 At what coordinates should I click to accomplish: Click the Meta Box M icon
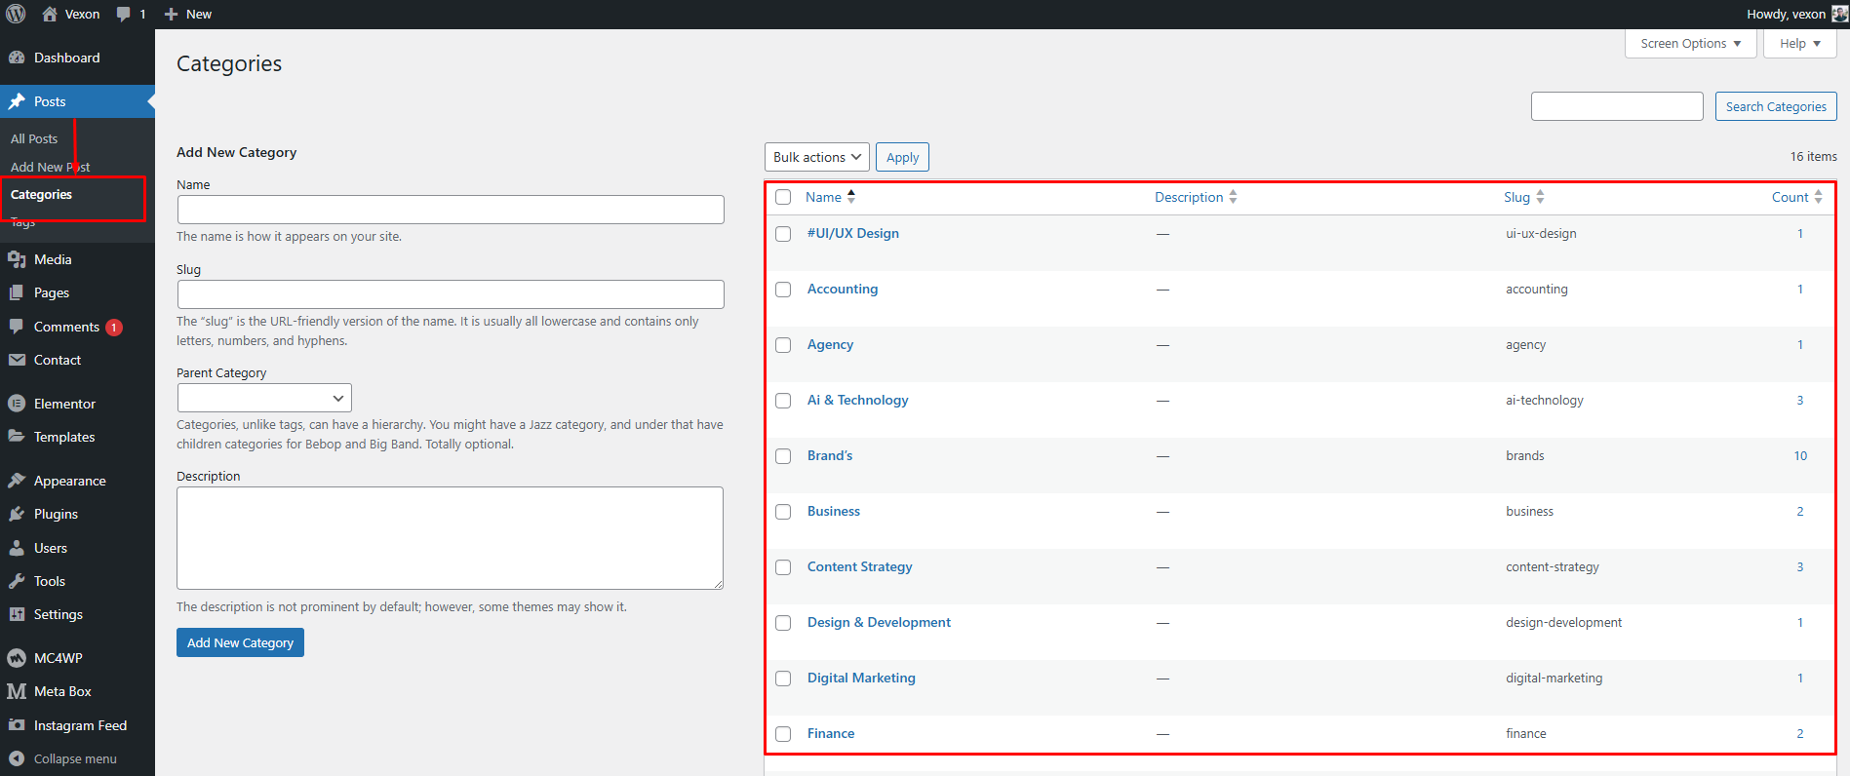(17, 691)
